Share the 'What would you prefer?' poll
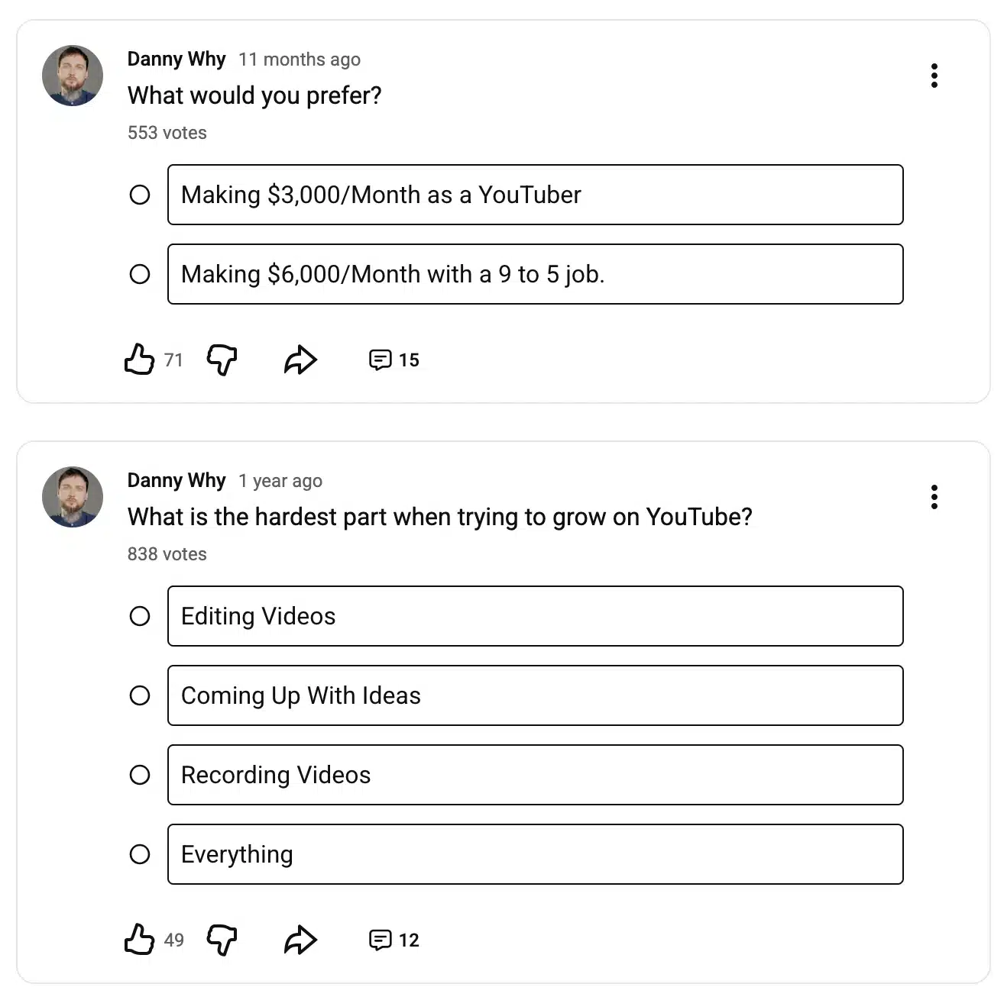 click(x=300, y=360)
